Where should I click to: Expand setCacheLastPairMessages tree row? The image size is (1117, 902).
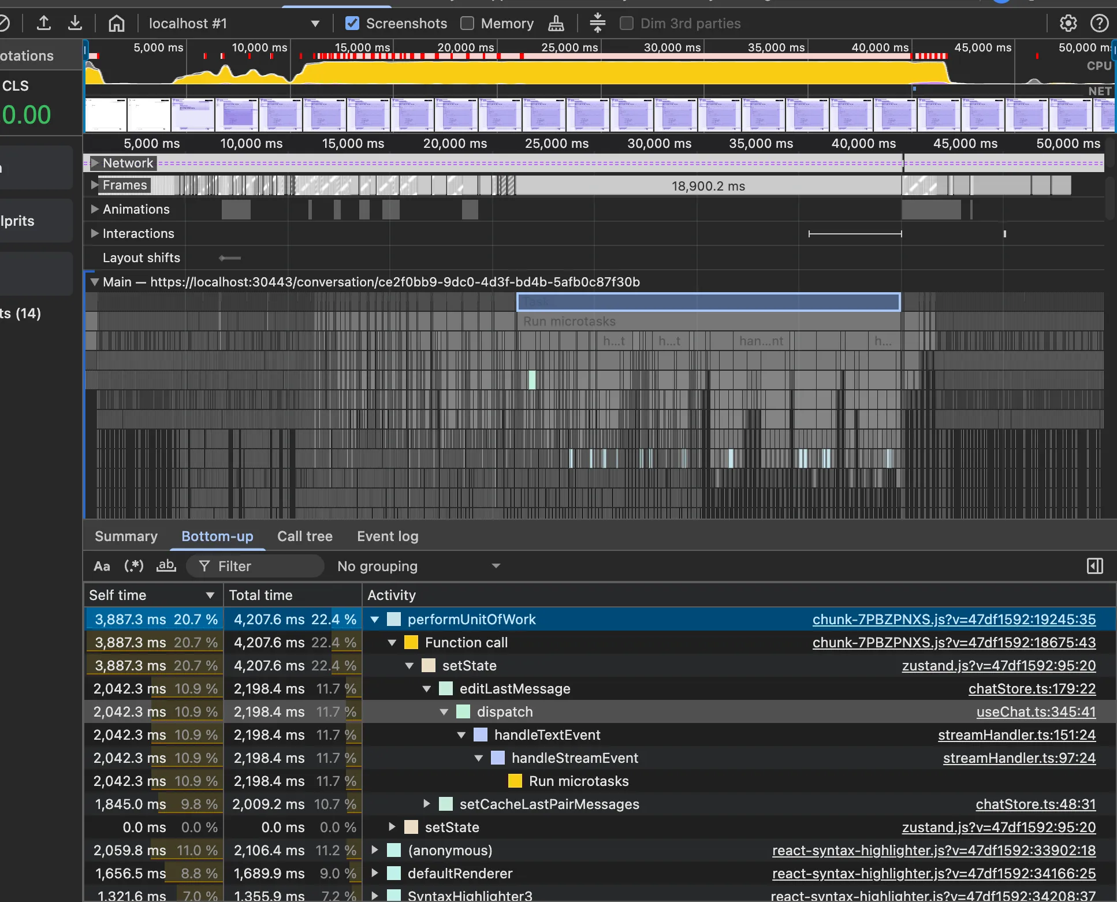[x=427, y=804]
